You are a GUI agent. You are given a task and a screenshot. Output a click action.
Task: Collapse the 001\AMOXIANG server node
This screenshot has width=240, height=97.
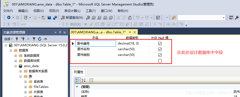pyautogui.click(x=6, y=45)
